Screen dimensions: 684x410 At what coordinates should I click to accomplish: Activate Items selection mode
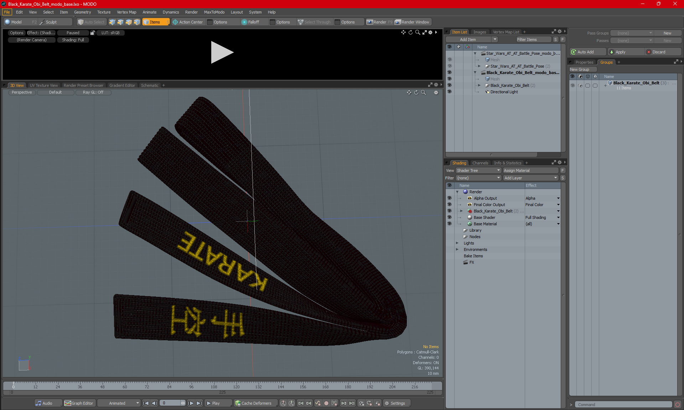[x=156, y=22]
